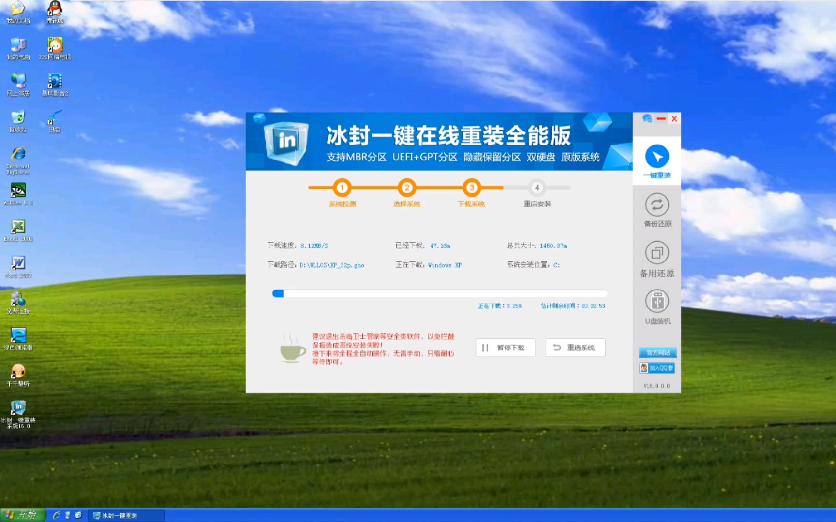This screenshot has width=836, height=522.
Task: Open 我的电脑 desktop icon
Action: pyautogui.click(x=18, y=49)
